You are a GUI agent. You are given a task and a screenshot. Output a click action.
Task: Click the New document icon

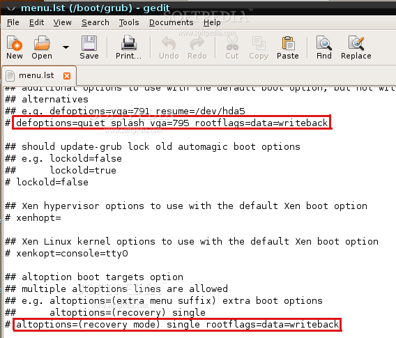(15, 43)
